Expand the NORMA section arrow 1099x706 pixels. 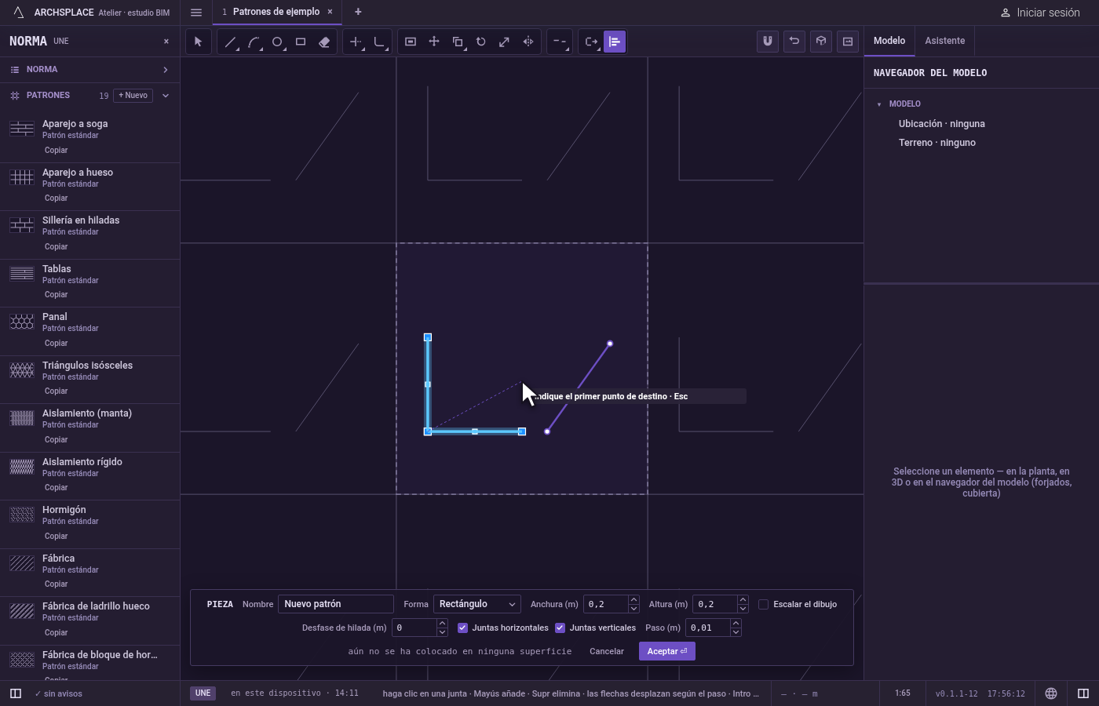click(166, 70)
